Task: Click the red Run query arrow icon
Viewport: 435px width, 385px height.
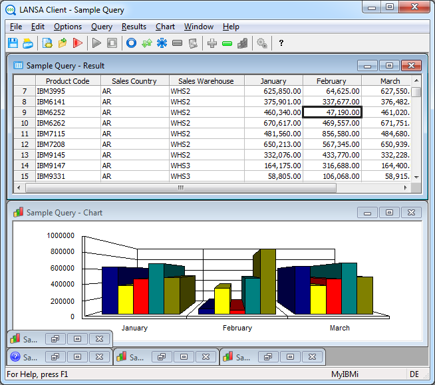Action: (78, 43)
